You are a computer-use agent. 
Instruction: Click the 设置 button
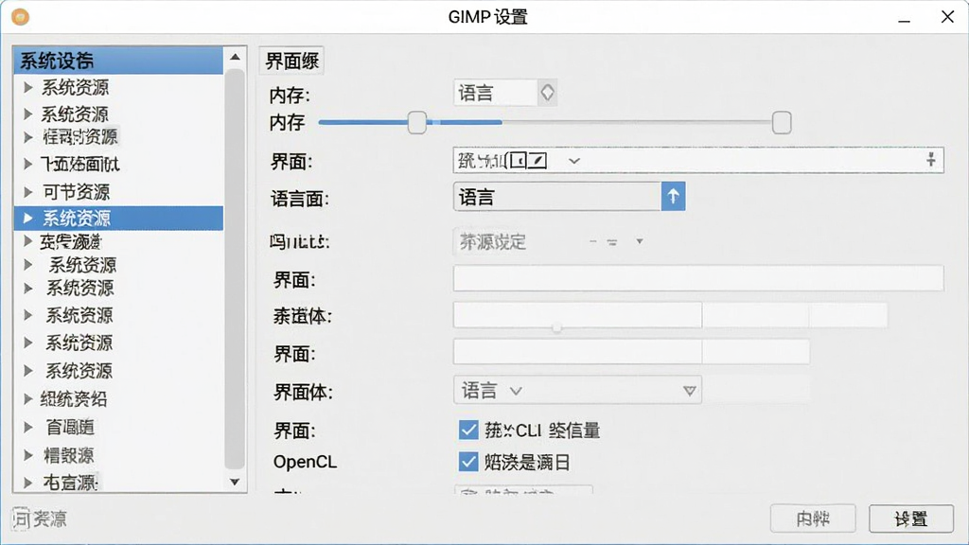(x=911, y=519)
